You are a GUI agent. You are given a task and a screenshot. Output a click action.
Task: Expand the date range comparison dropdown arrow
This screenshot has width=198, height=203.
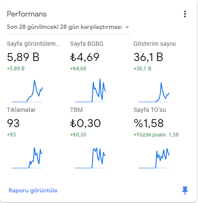point(127,27)
